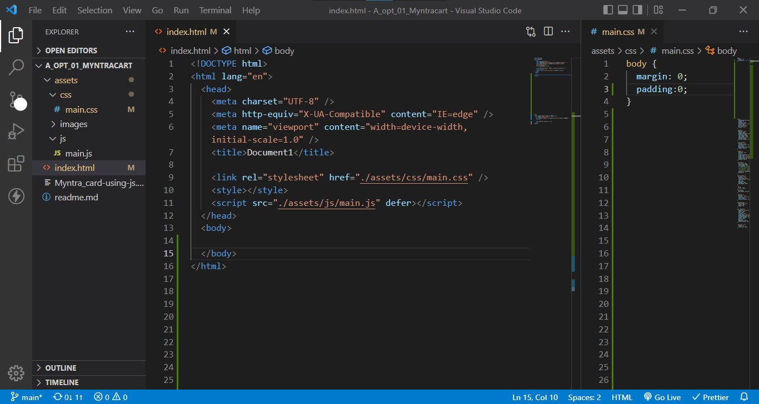Customize layout icon in title bar
This screenshot has height=404, width=759.
click(658, 10)
